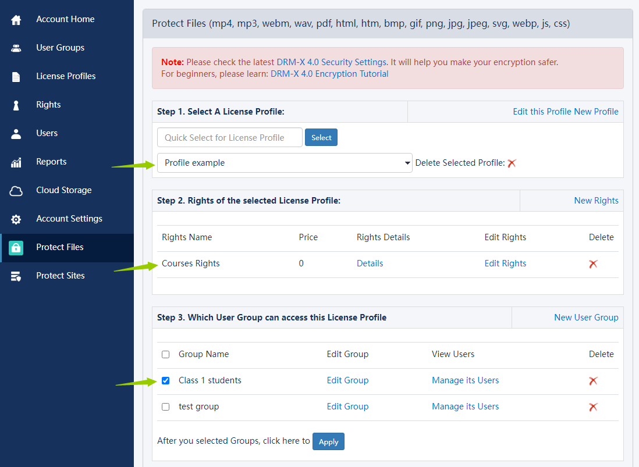Delete Courses Rights with red X

593,264
